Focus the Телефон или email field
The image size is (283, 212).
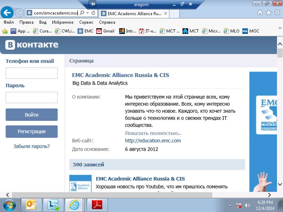32,73
